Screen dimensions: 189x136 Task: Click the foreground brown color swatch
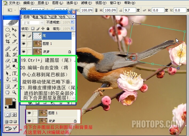click(x=9, y=101)
